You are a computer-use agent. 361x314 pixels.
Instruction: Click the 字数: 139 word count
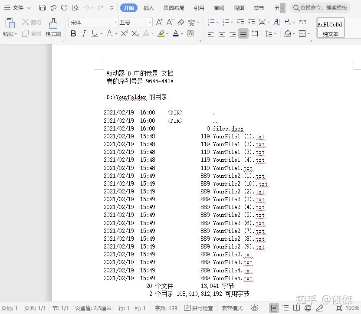[166, 308]
